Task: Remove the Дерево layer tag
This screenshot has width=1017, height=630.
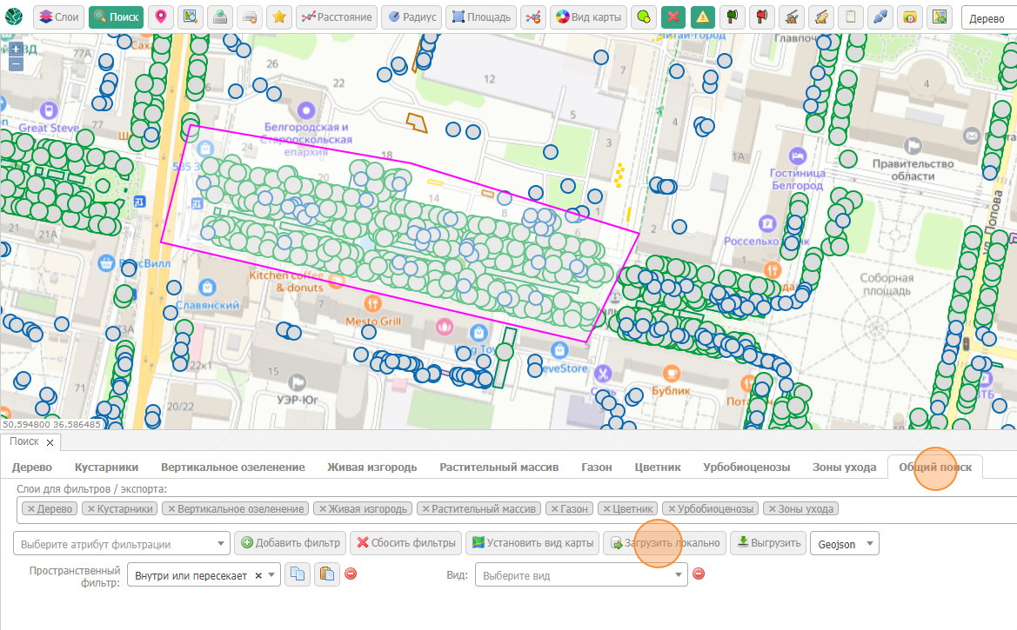Action: 30,509
